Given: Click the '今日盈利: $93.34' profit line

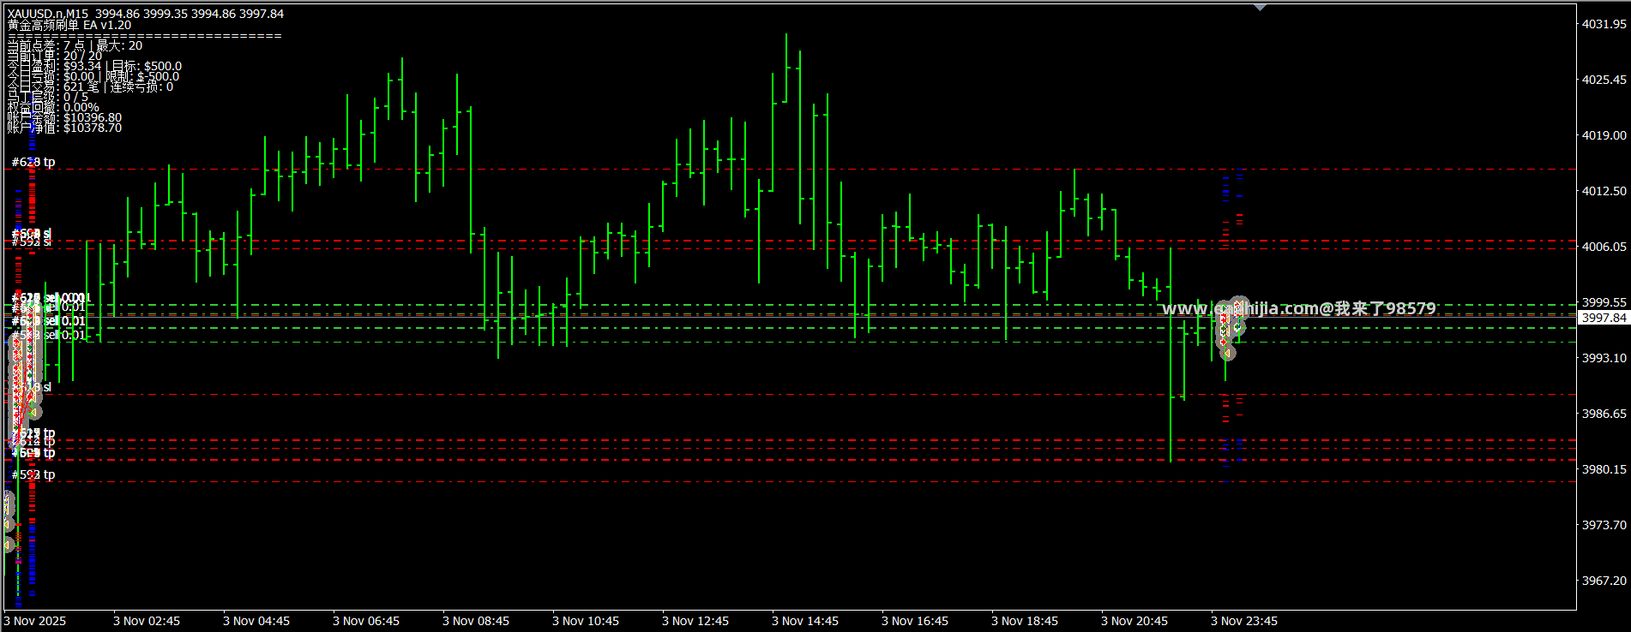Looking at the screenshot, I should tap(54, 66).
